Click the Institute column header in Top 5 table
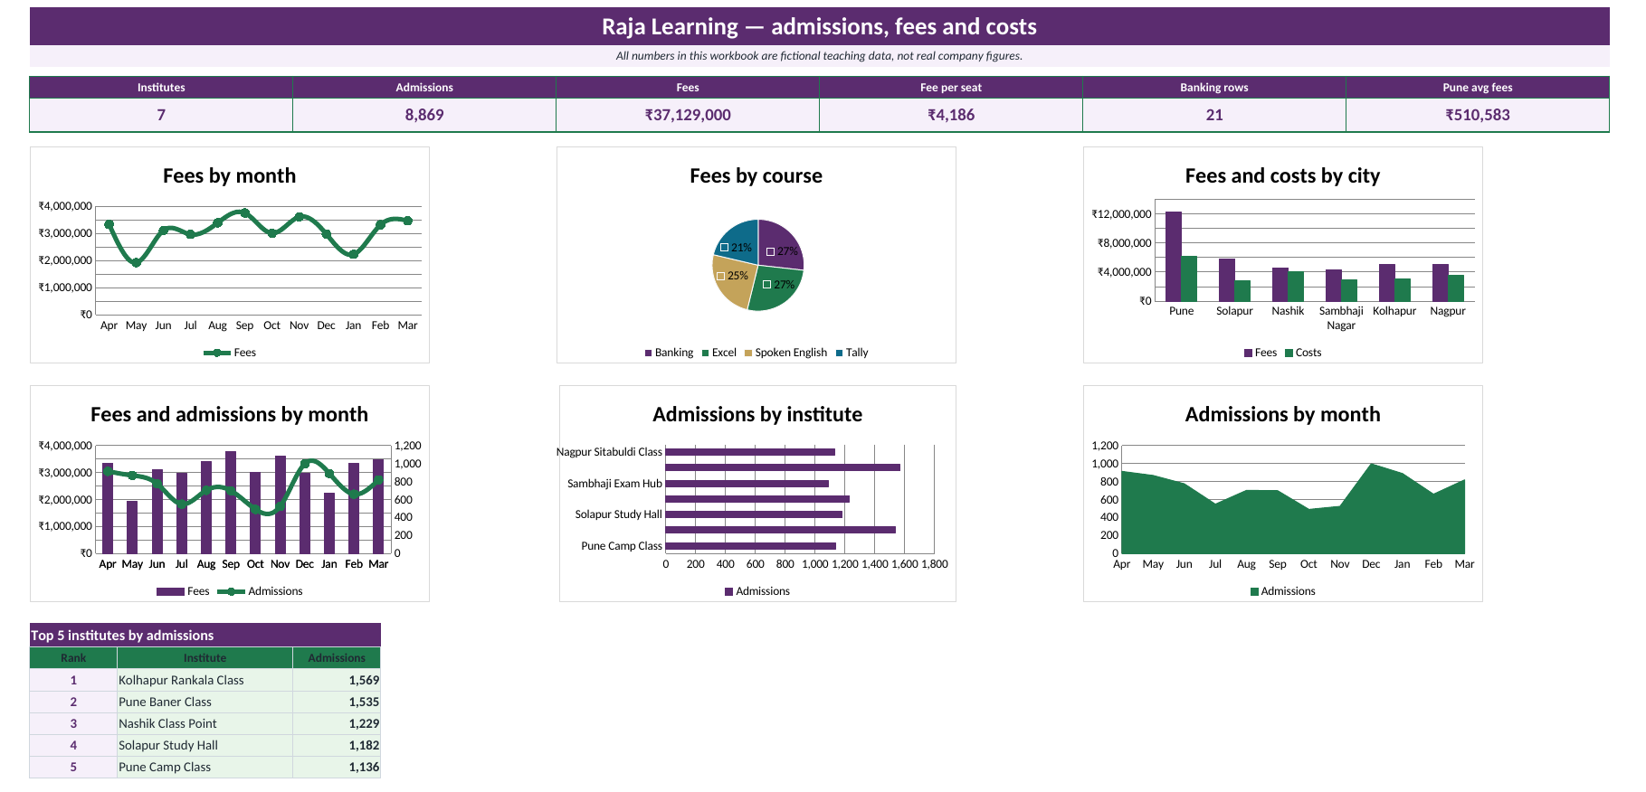This screenshot has height=792, width=1646. click(205, 658)
